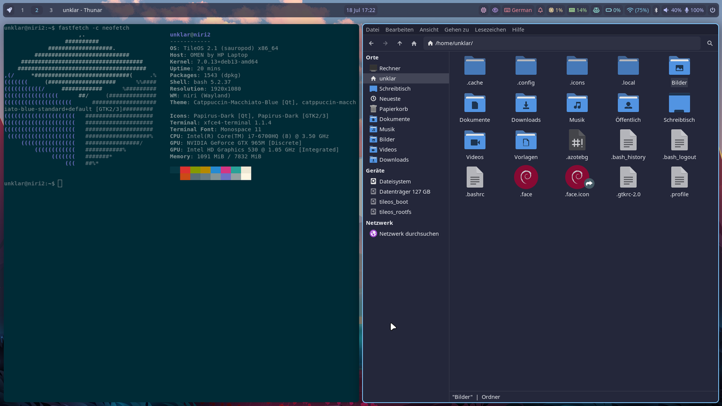Open Wi-Fi (75%) network indicator
Image resolution: width=722 pixels, height=406 pixels.
coord(638,10)
